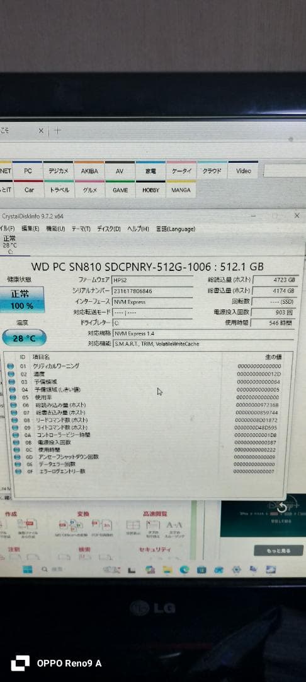Click the status circle for アンセーフシャットダウン回数

17,457
